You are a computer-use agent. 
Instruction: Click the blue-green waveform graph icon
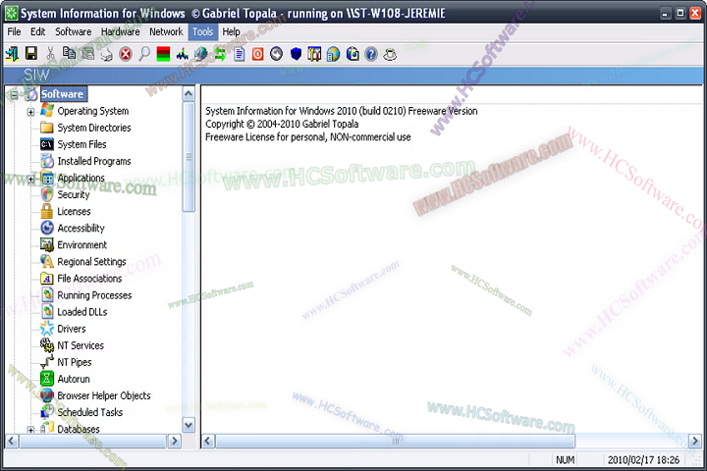[183, 55]
